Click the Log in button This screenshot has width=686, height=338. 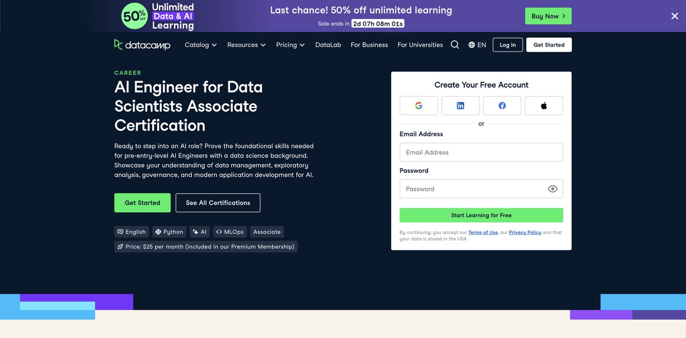pyautogui.click(x=508, y=45)
